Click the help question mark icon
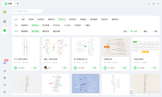This screenshot has width=162, height=97. (x=5, y=85)
